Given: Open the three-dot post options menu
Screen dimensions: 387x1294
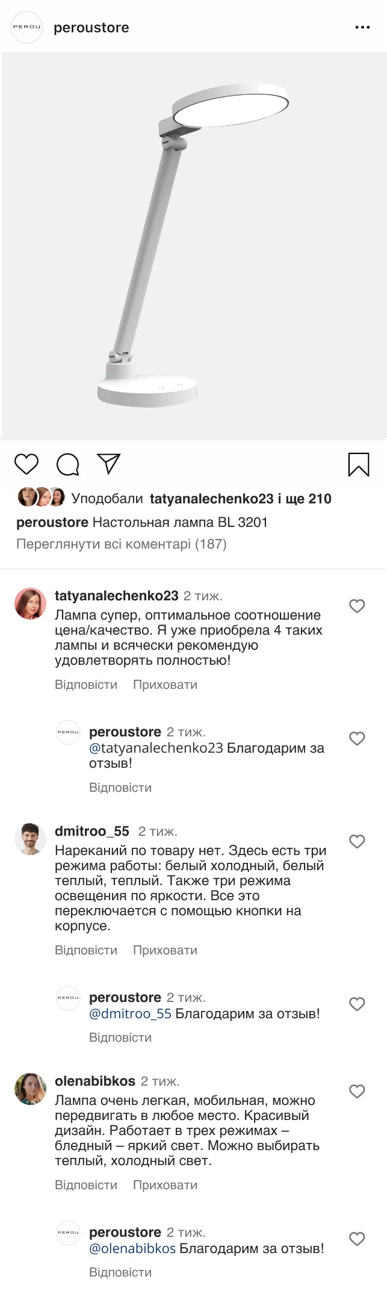Looking at the screenshot, I should (362, 28).
